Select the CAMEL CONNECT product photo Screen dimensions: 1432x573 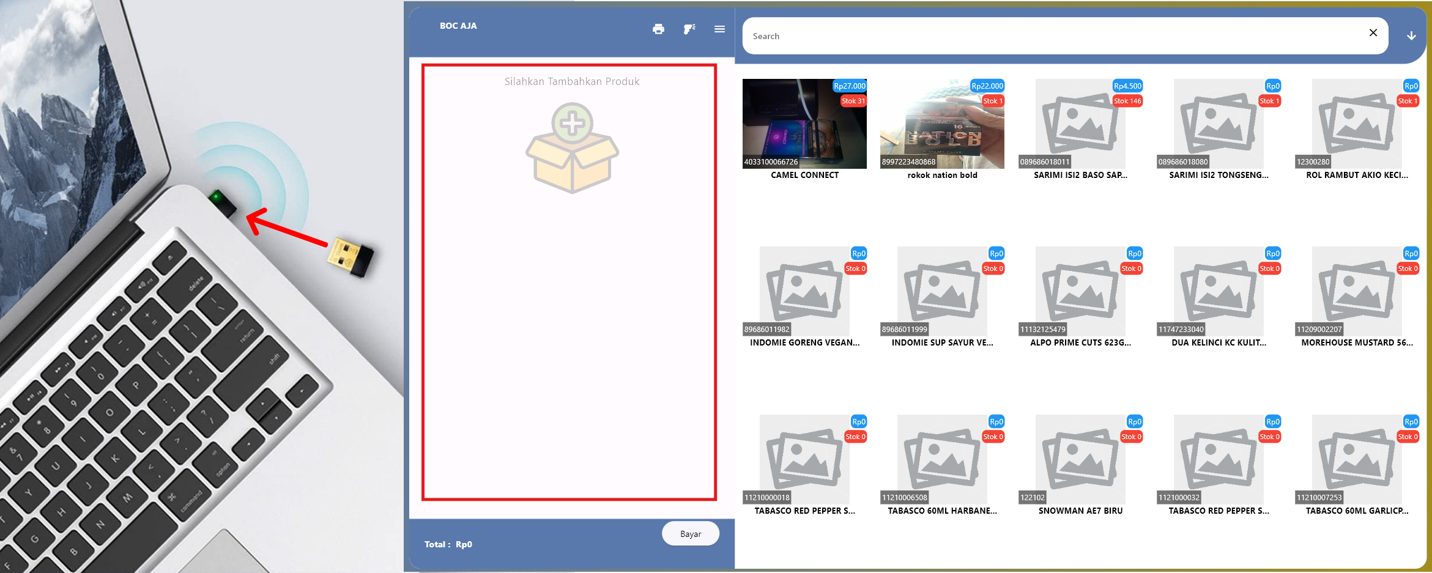pos(804,124)
